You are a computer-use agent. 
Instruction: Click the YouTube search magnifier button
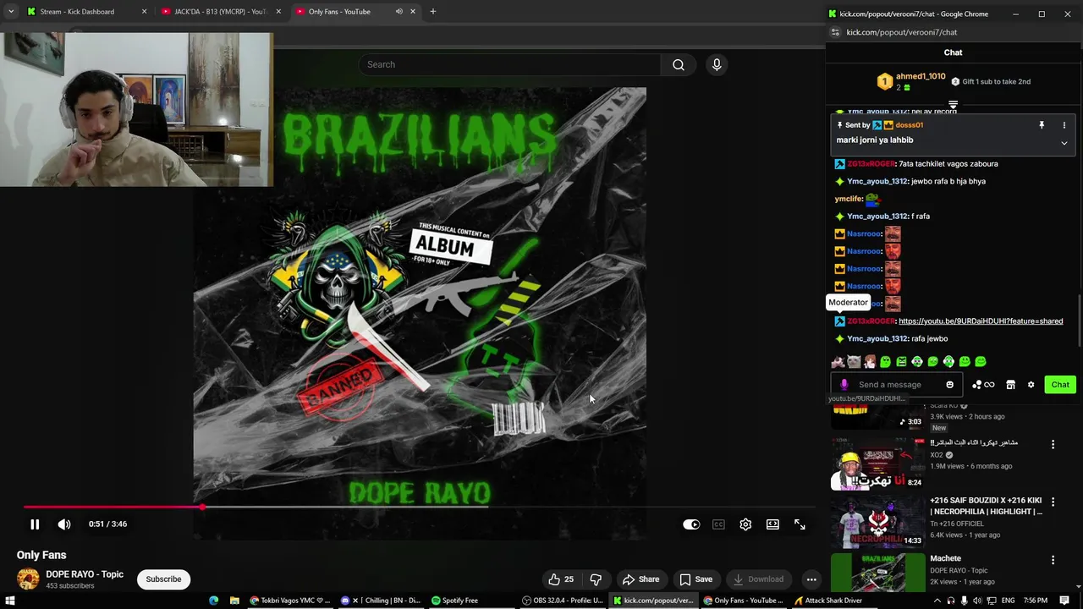679,64
